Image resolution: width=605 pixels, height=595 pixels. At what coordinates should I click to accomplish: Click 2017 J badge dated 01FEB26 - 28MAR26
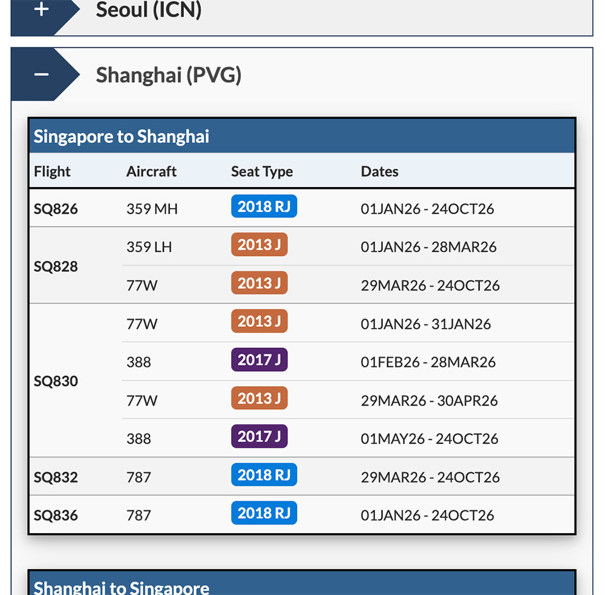[x=259, y=360]
